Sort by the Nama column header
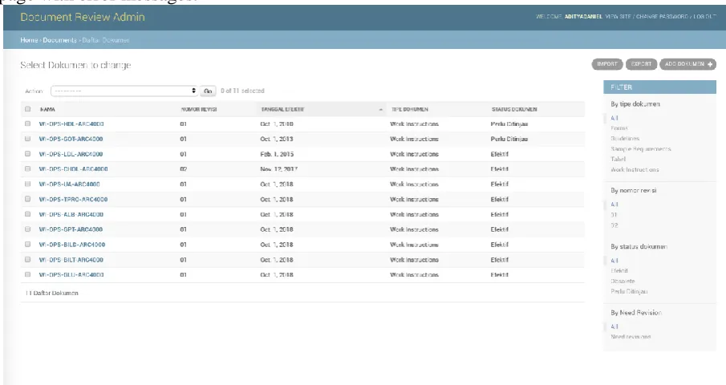Viewport: 726px width, 385px height. click(x=47, y=110)
